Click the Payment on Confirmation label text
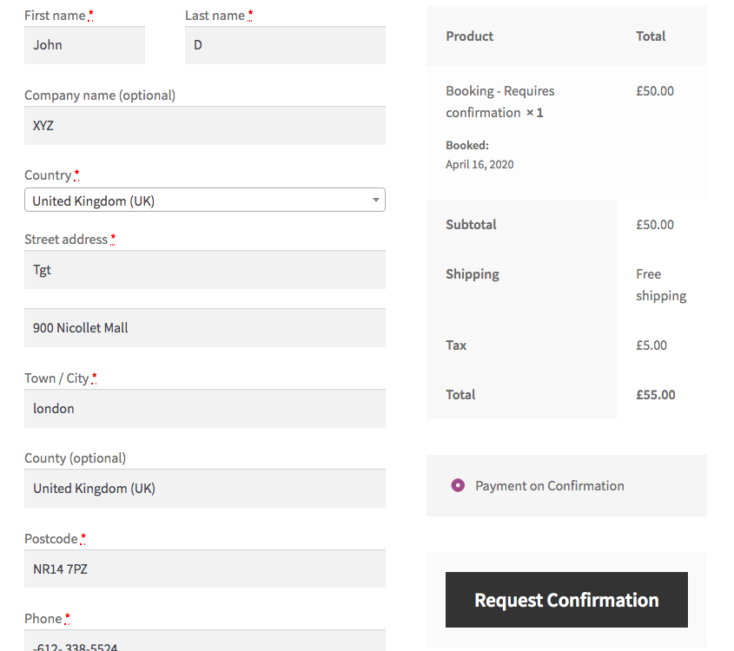 point(550,486)
